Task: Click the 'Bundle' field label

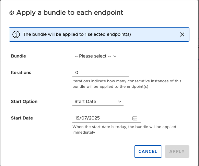Action: click(19, 56)
